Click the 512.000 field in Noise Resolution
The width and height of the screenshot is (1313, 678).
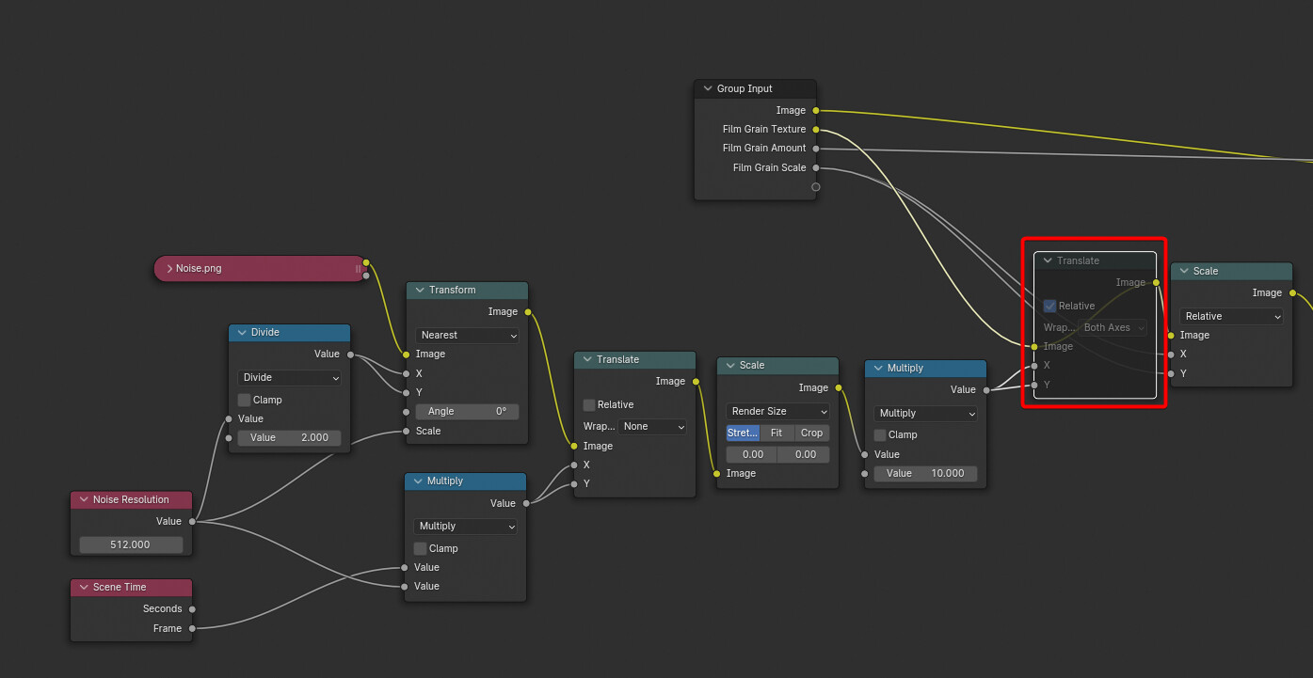(132, 544)
